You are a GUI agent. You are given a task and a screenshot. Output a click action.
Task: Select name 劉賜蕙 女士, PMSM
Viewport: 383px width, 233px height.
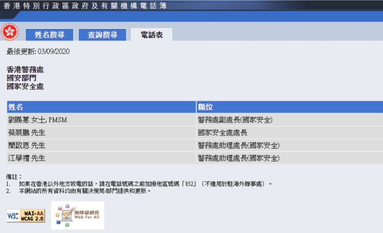coord(38,120)
